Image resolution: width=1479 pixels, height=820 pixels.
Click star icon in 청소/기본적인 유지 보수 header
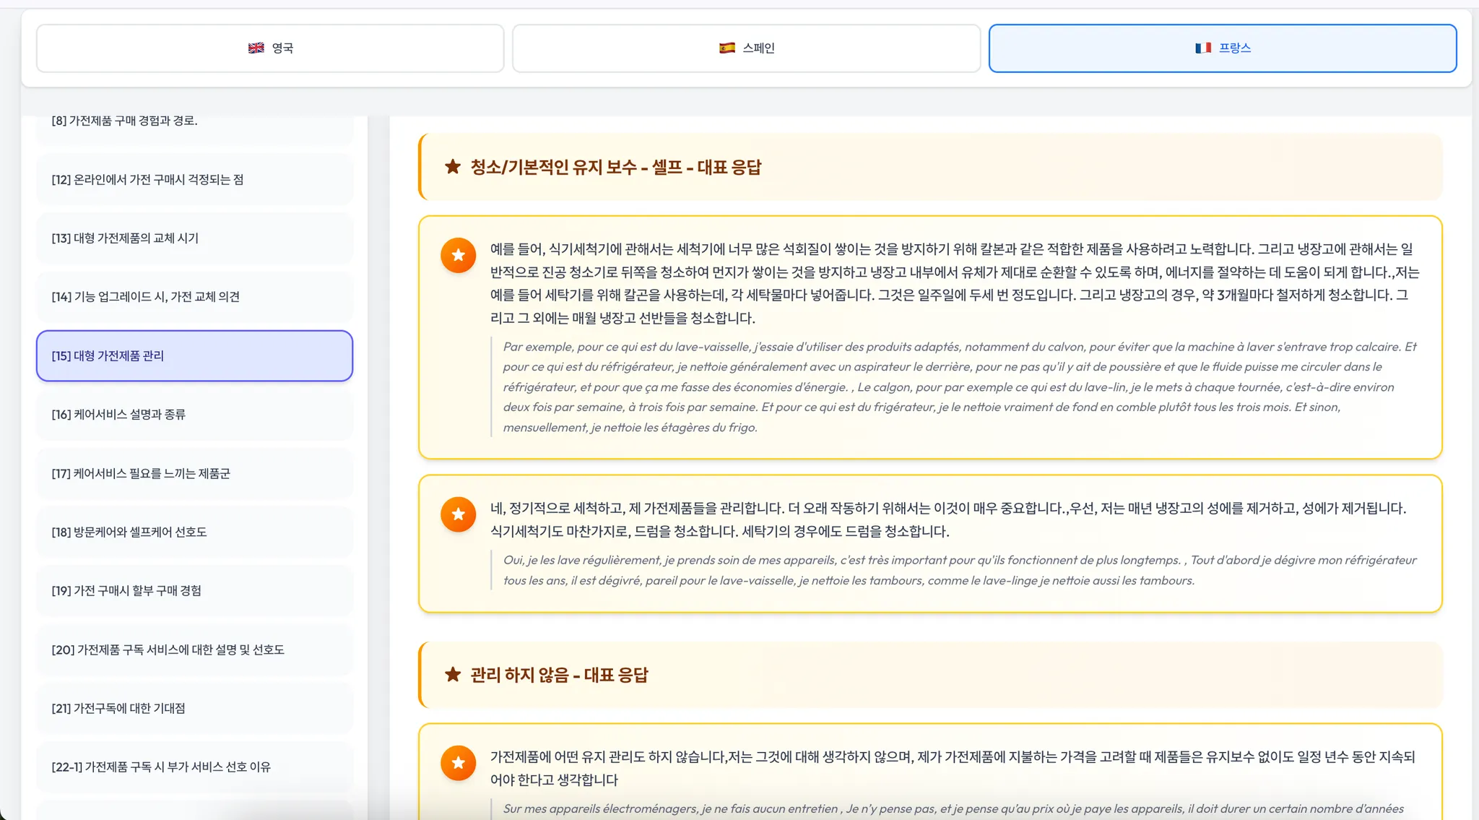[x=453, y=167]
